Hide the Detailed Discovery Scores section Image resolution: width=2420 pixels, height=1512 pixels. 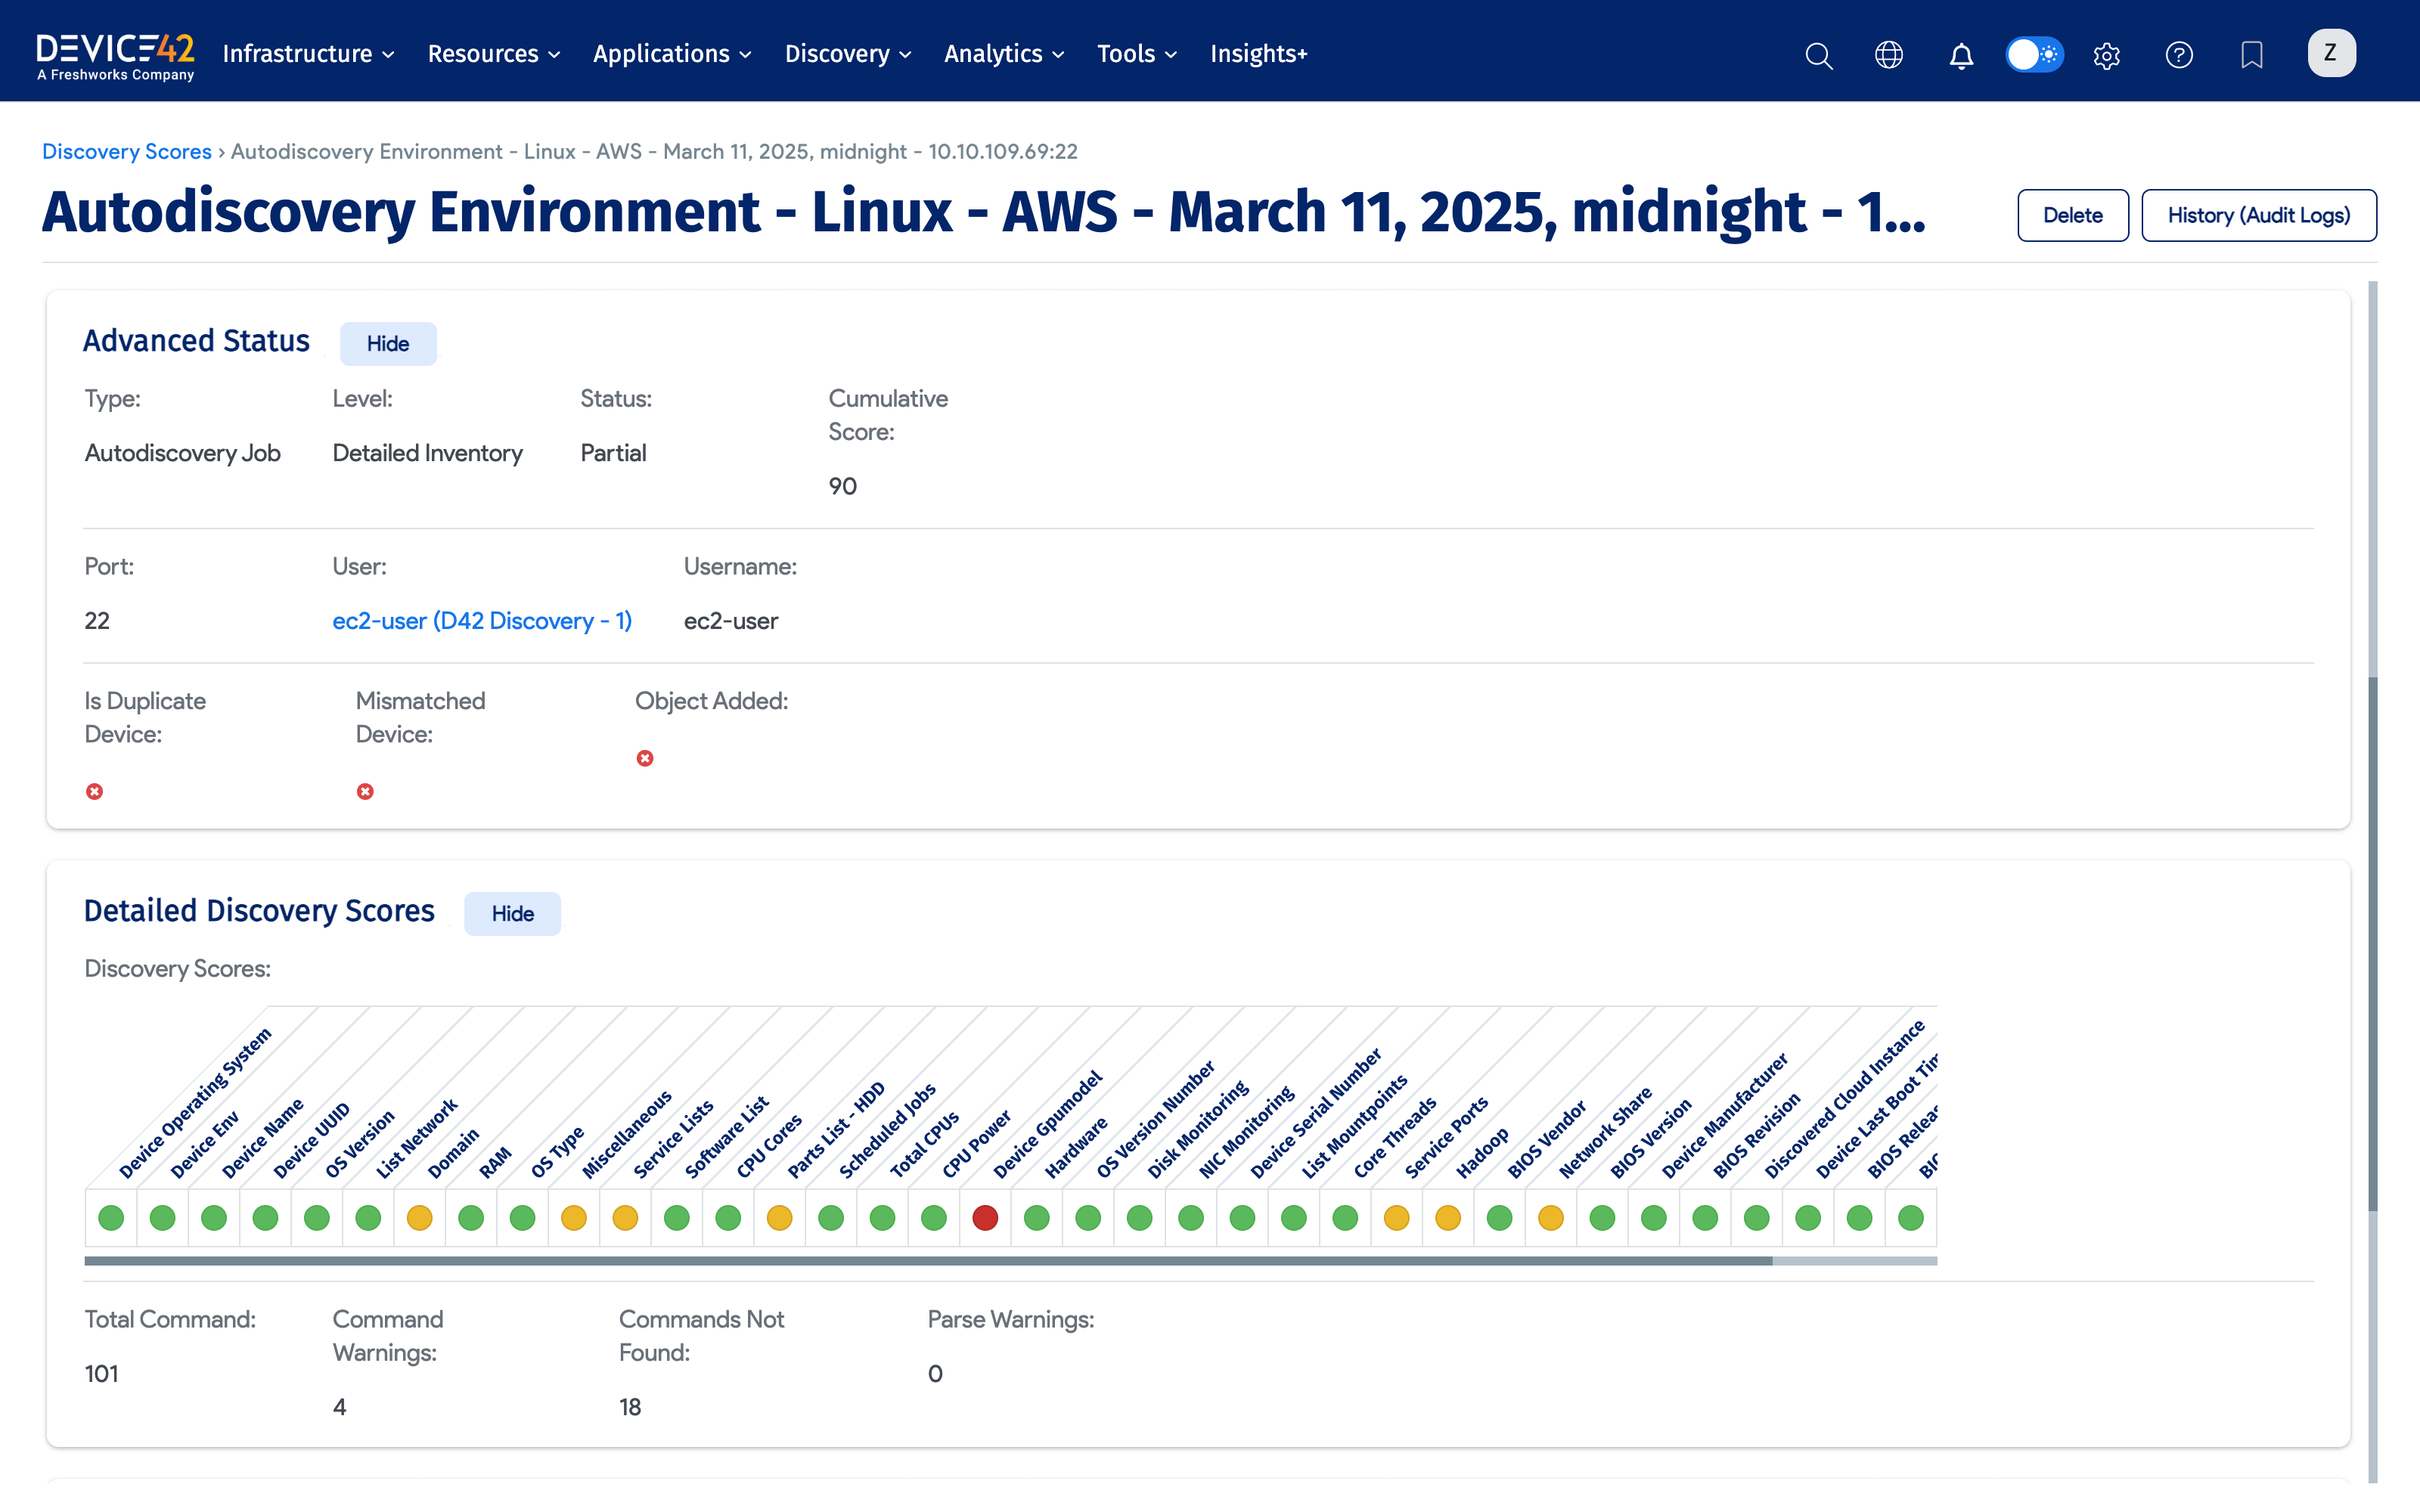pyautogui.click(x=512, y=913)
